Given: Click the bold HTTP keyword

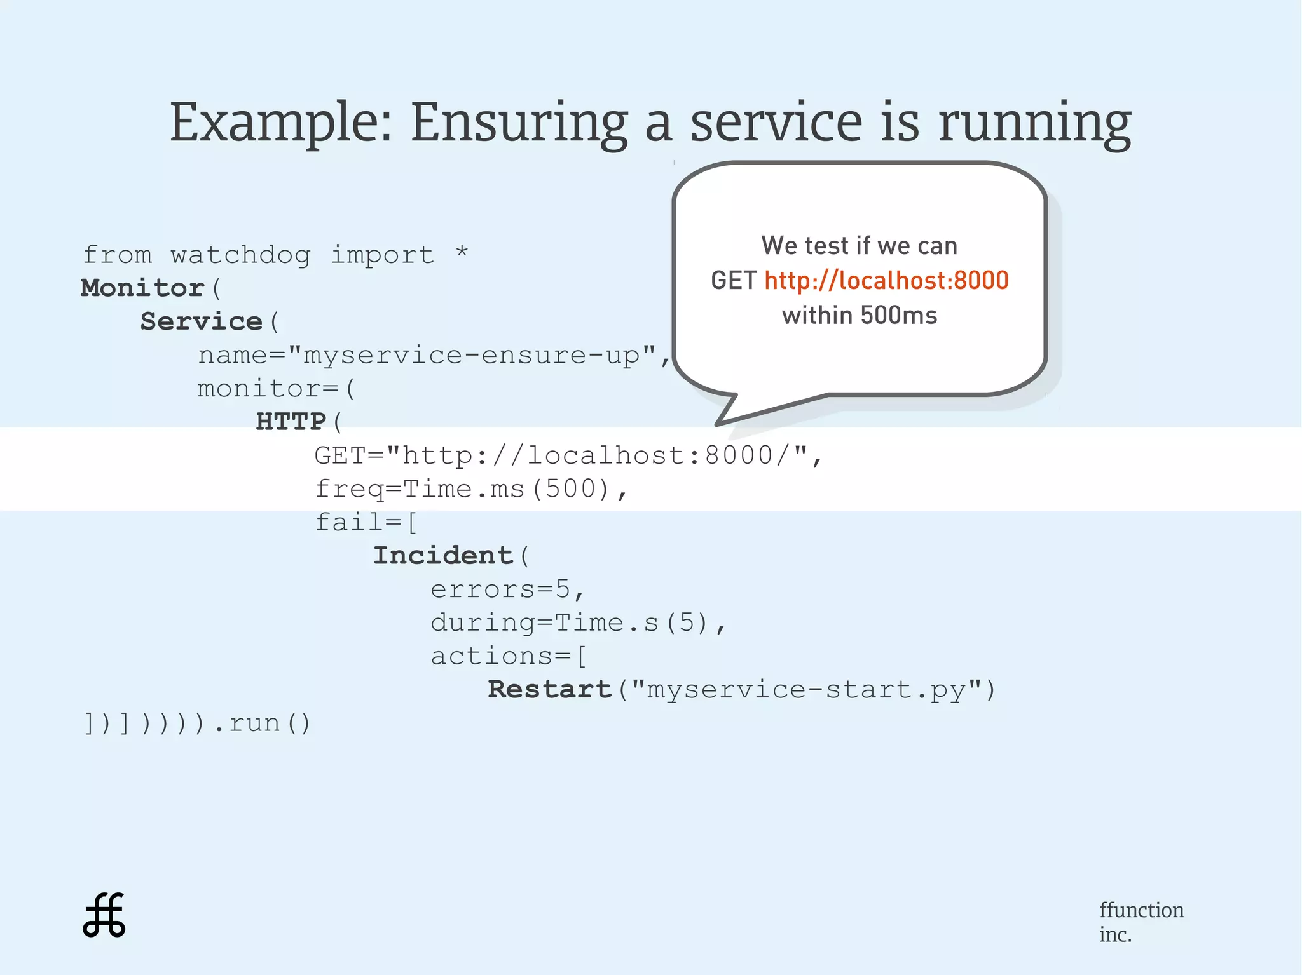Looking at the screenshot, I should point(291,422).
